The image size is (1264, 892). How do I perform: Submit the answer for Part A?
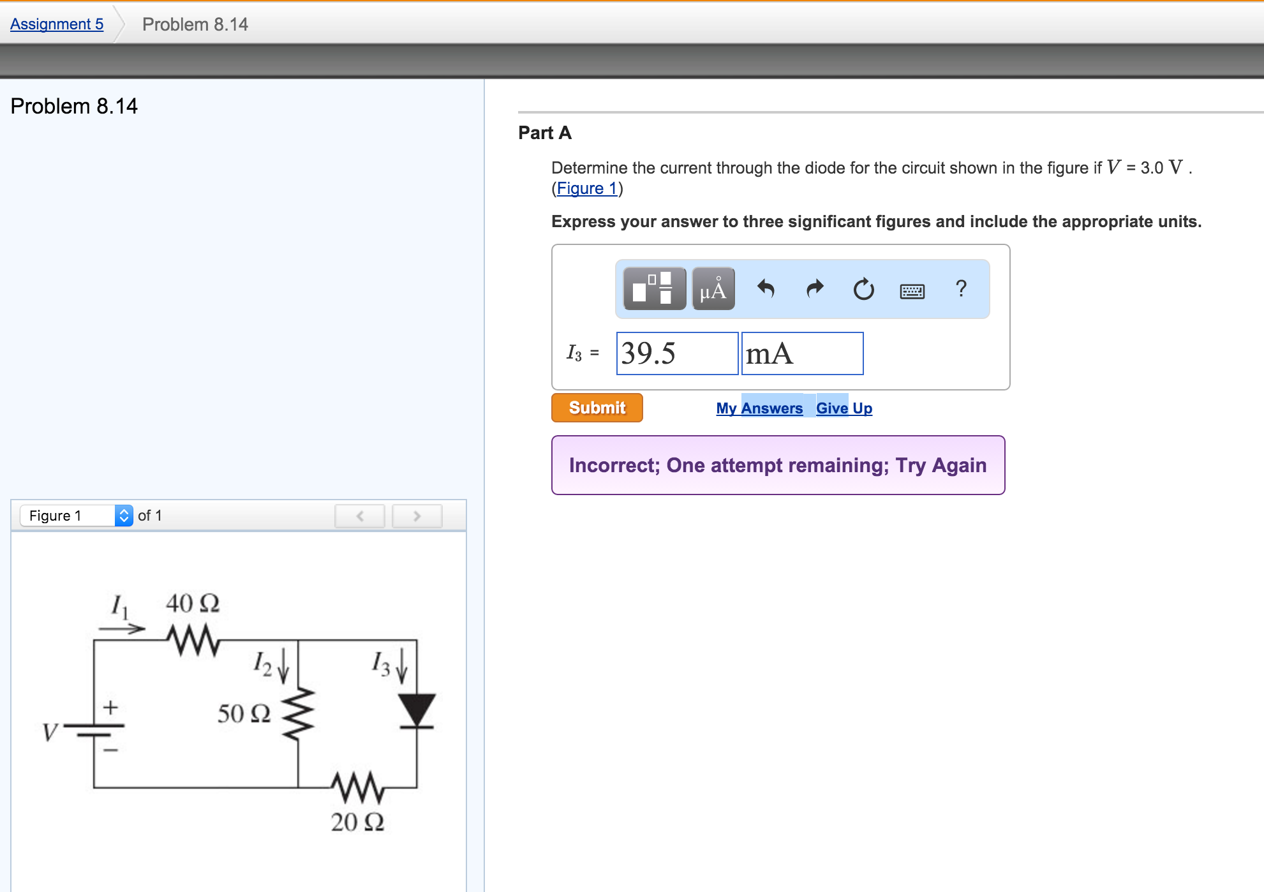click(x=597, y=408)
